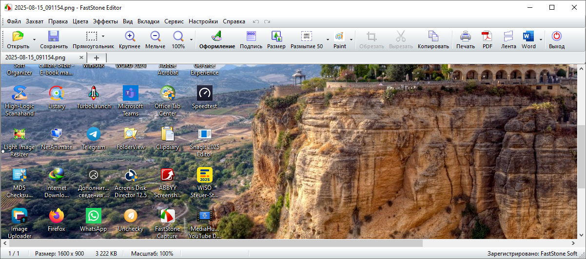Image resolution: width=586 pixels, height=259 pixels.
Task: Click the 1 / 1 page counter
Action: [x=14, y=254]
